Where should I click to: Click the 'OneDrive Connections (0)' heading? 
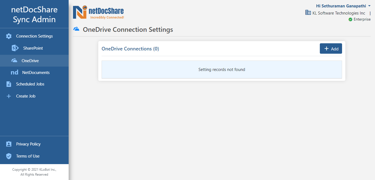[x=130, y=49]
